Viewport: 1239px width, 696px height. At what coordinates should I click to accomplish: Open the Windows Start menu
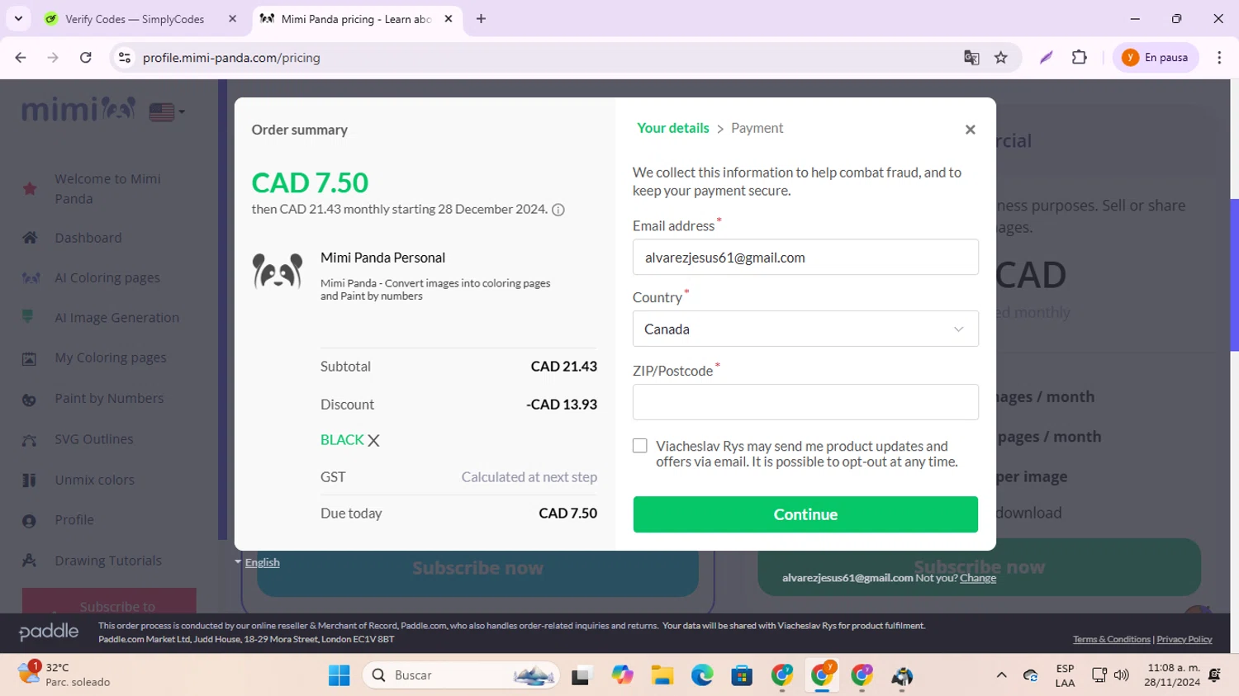[x=339, y=675]
